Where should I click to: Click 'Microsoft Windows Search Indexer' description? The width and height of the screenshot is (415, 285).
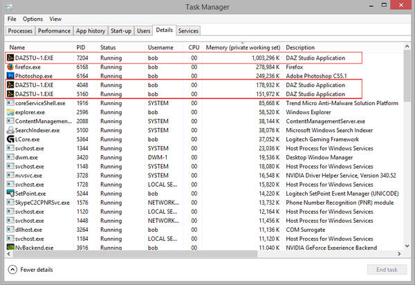coord(329,130)
